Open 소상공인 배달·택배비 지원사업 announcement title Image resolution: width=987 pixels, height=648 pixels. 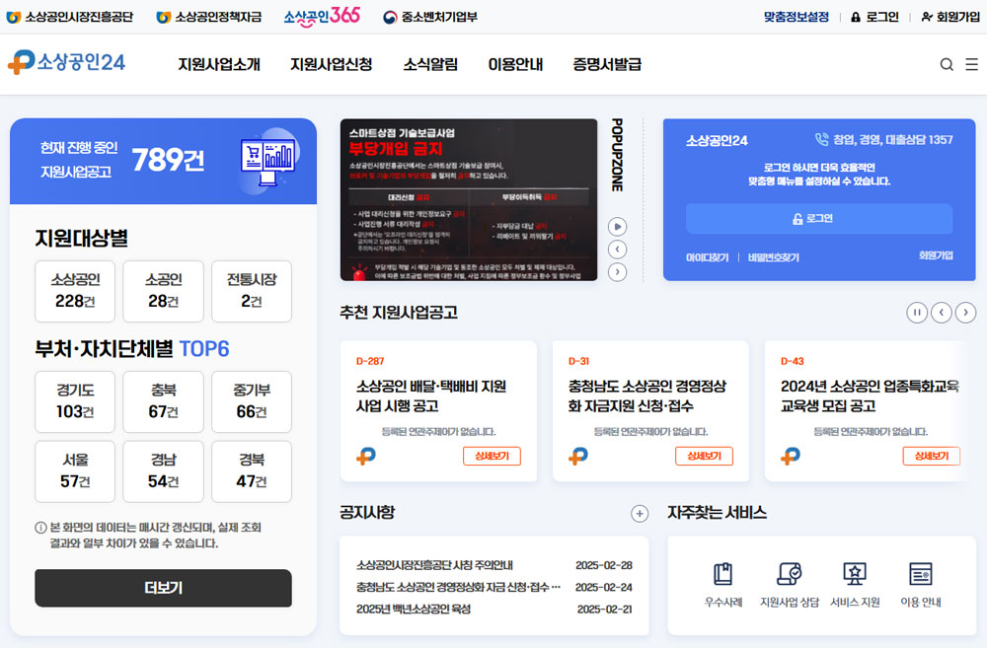[x=431, y=396]
